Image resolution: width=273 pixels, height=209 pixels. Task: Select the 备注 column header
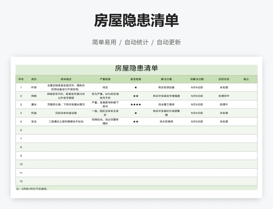tap(246, 79)
